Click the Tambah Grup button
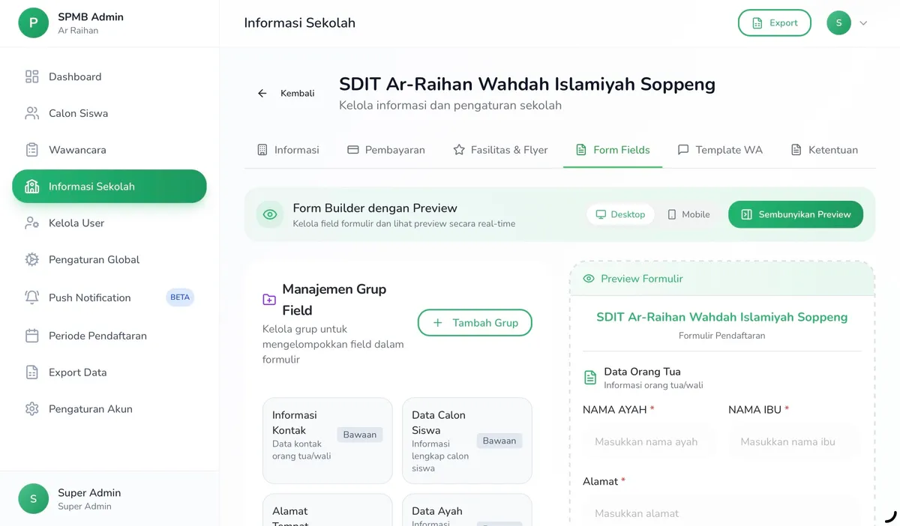The height and width of the screenshot is (526, 900). [475, 322]
